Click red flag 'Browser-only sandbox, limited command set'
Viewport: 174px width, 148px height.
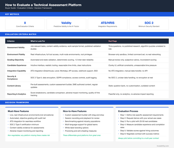(135, 54)
